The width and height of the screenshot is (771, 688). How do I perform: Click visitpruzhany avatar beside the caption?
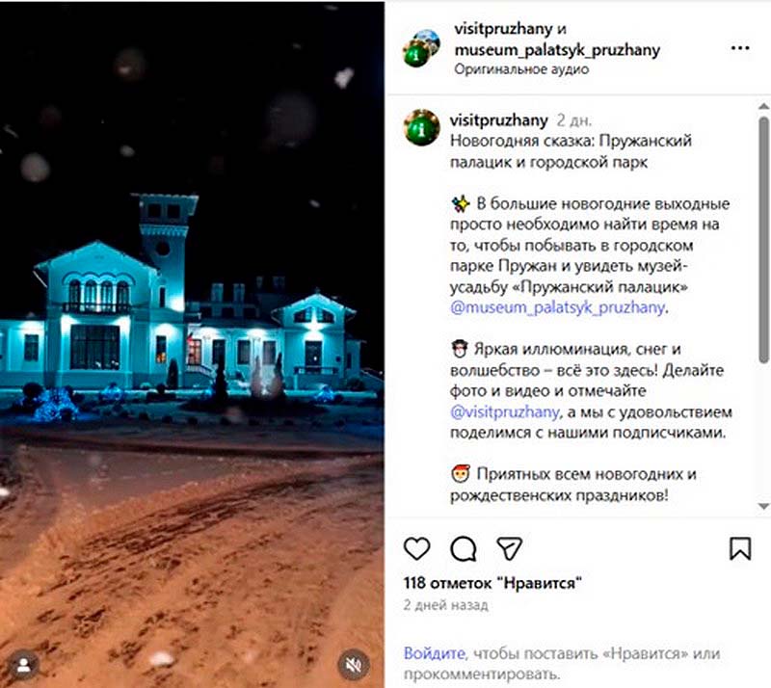pyautogui.click(x=421, y=127)
